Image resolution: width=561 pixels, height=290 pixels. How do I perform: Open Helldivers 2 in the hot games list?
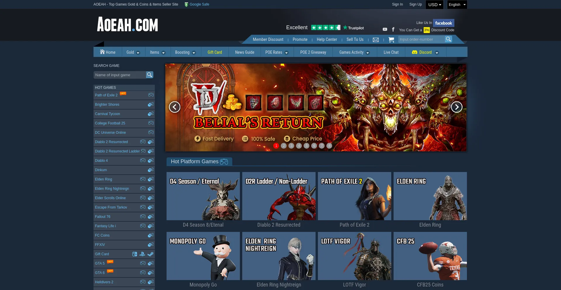coord(104,282)
